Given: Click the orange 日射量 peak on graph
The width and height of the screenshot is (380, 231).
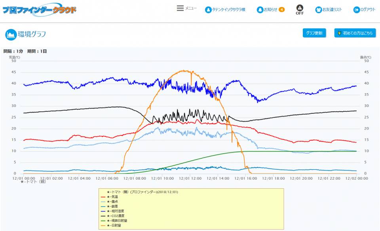Looking at the screenshot, I should point(184,71).
